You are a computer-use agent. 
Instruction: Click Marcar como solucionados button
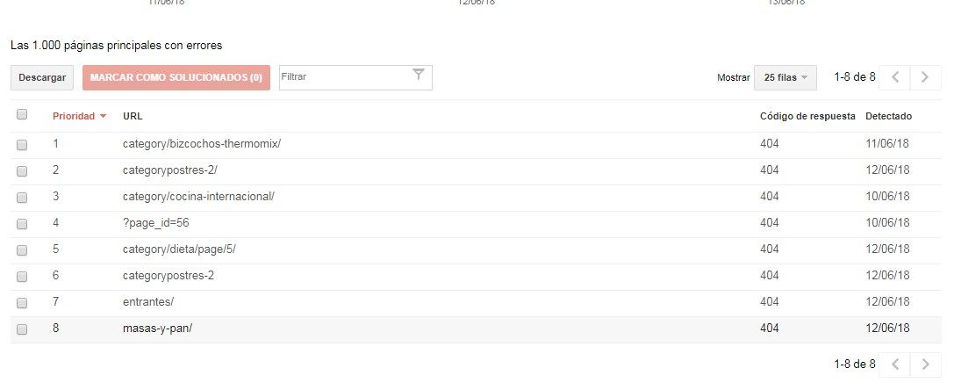coord(176,78)
